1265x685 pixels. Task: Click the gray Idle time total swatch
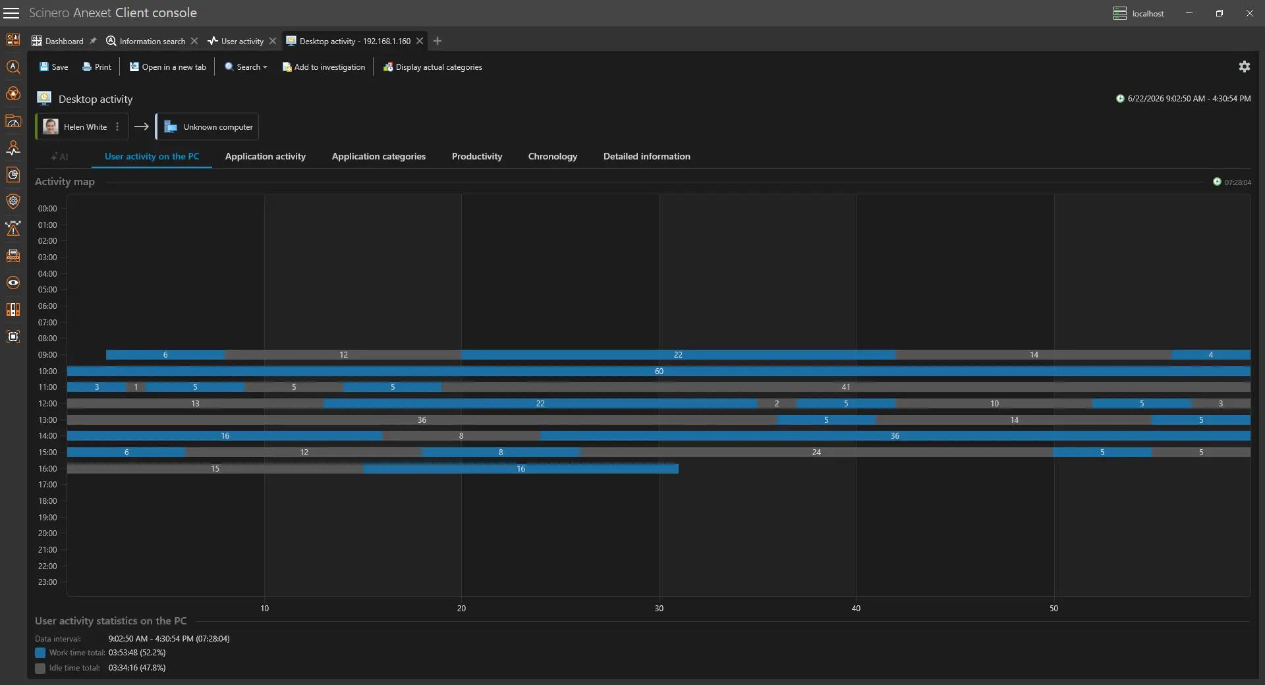(x=40, y=668)
